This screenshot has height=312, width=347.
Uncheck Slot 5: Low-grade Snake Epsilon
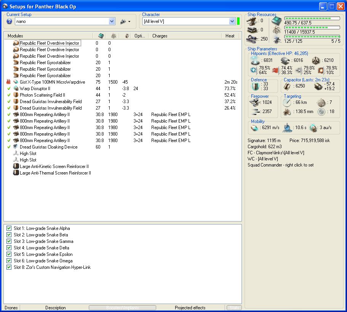tap(9, 254)
